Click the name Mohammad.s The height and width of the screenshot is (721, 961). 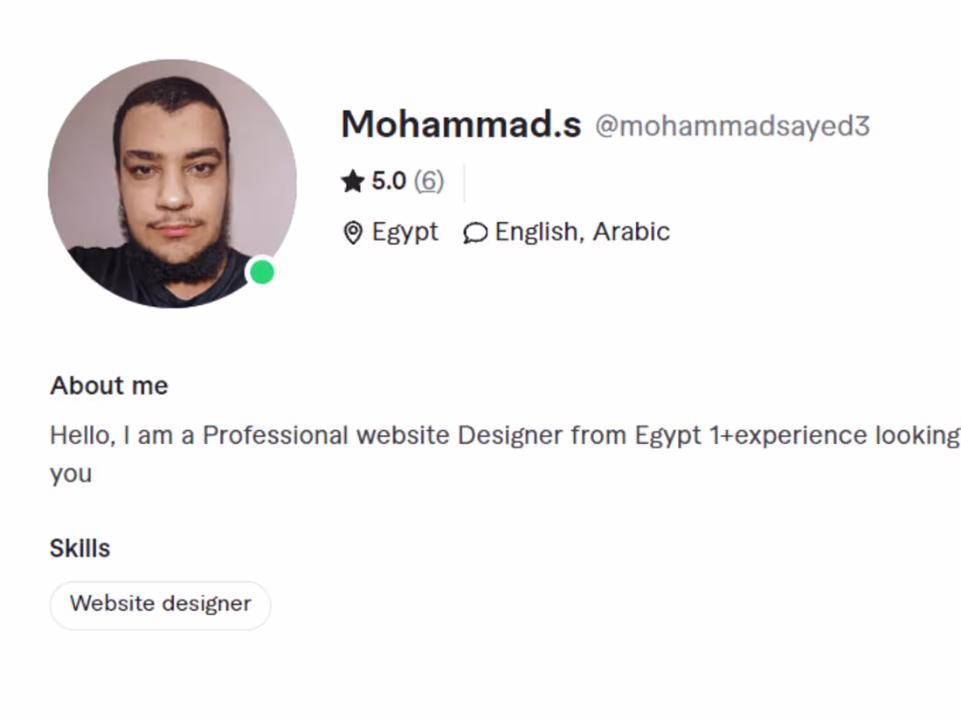pyautogui.click(x=461, y=124)
